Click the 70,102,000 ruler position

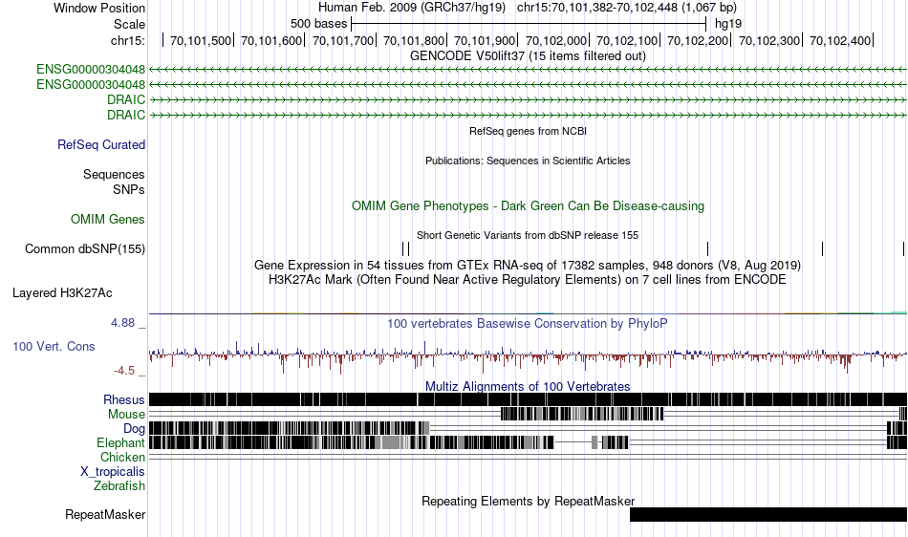coord(556,40)
